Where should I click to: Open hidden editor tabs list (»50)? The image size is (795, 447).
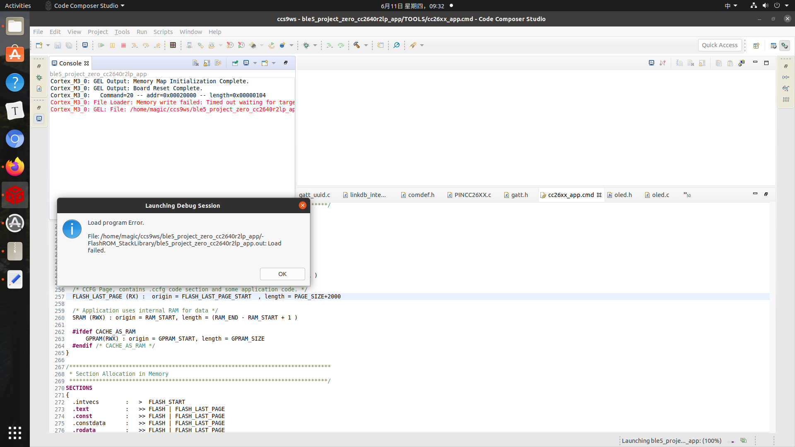pyautogui.click(x=687, y=195)
